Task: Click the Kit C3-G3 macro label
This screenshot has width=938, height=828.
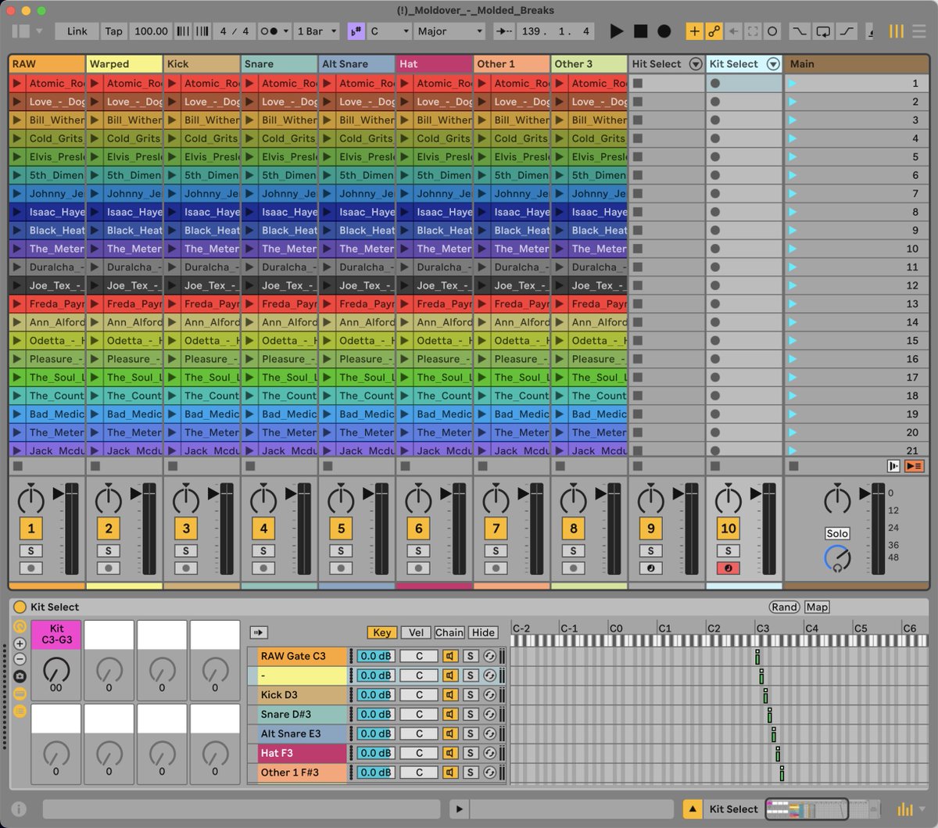Action: 56,634
